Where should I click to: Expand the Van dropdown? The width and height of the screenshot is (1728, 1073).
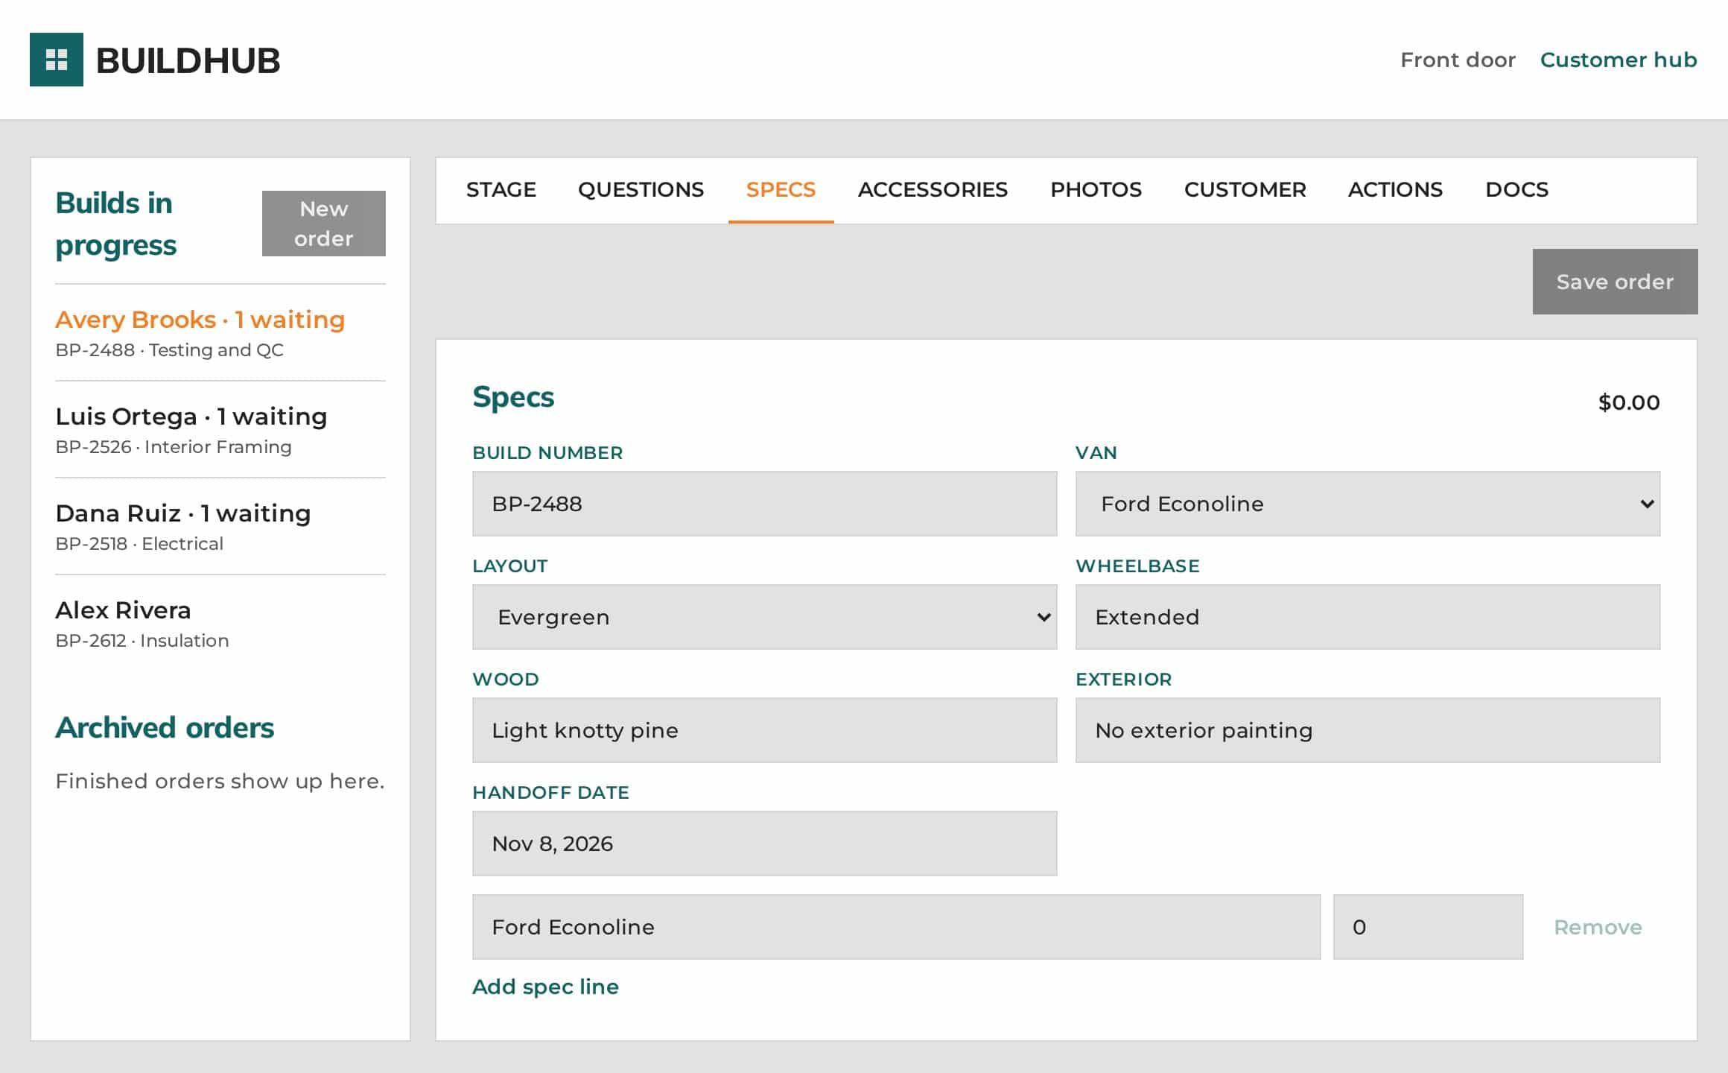point(1368,504)
